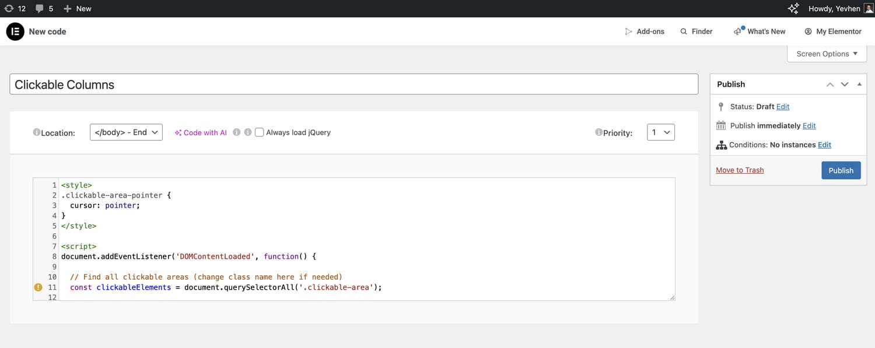Image resolution: width=875 pixels, height=348 pixels.
Task: Click the .clickable-area-pointer selector line
Action: (116, 195)
